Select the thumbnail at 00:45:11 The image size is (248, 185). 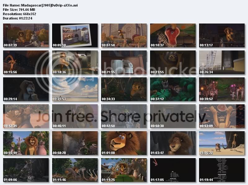(75, 116)
